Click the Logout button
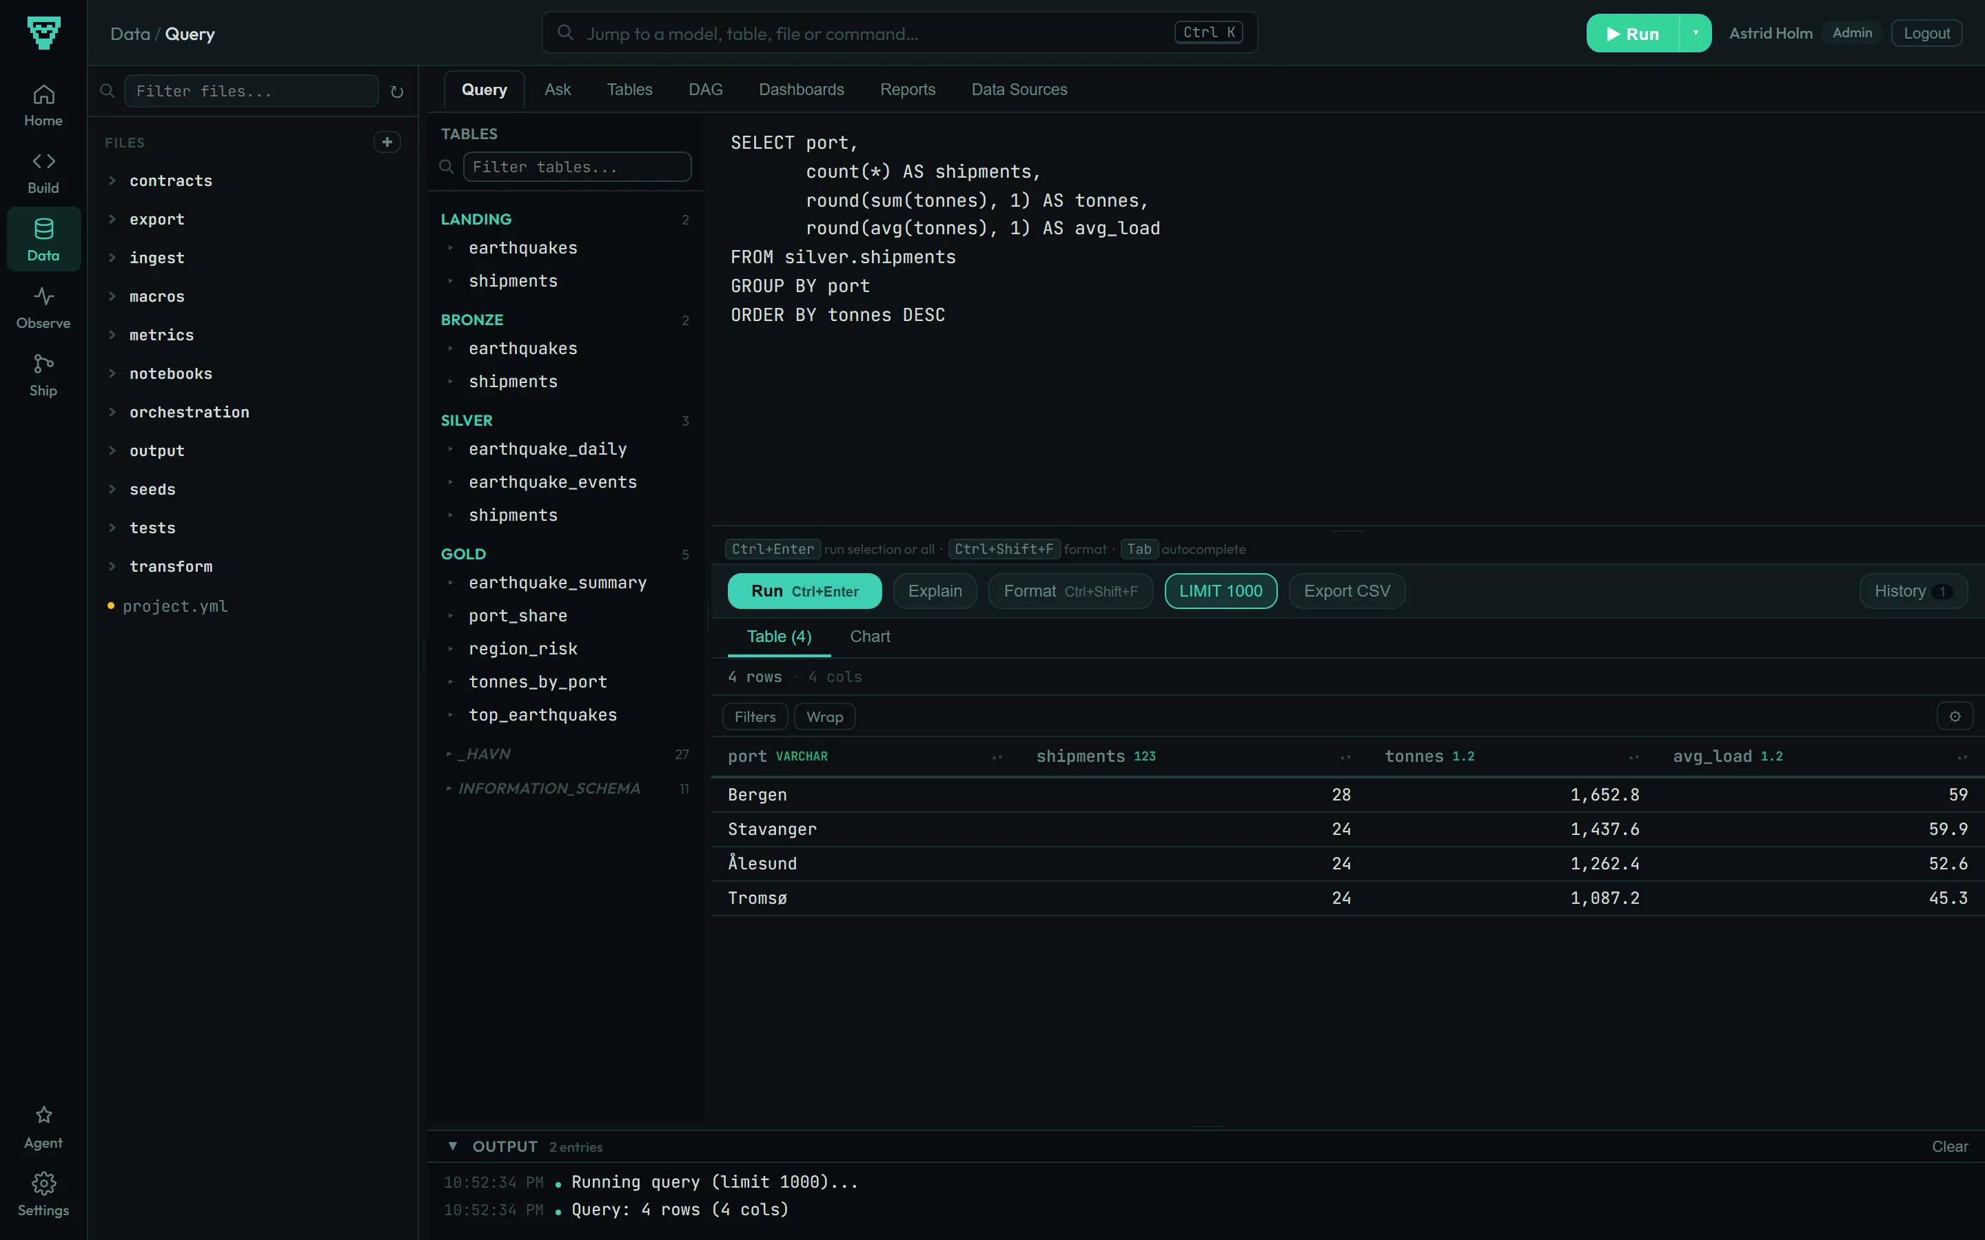This screenshot has height=1240, width=1985. pyautogui.click(x=1926, y=33)
